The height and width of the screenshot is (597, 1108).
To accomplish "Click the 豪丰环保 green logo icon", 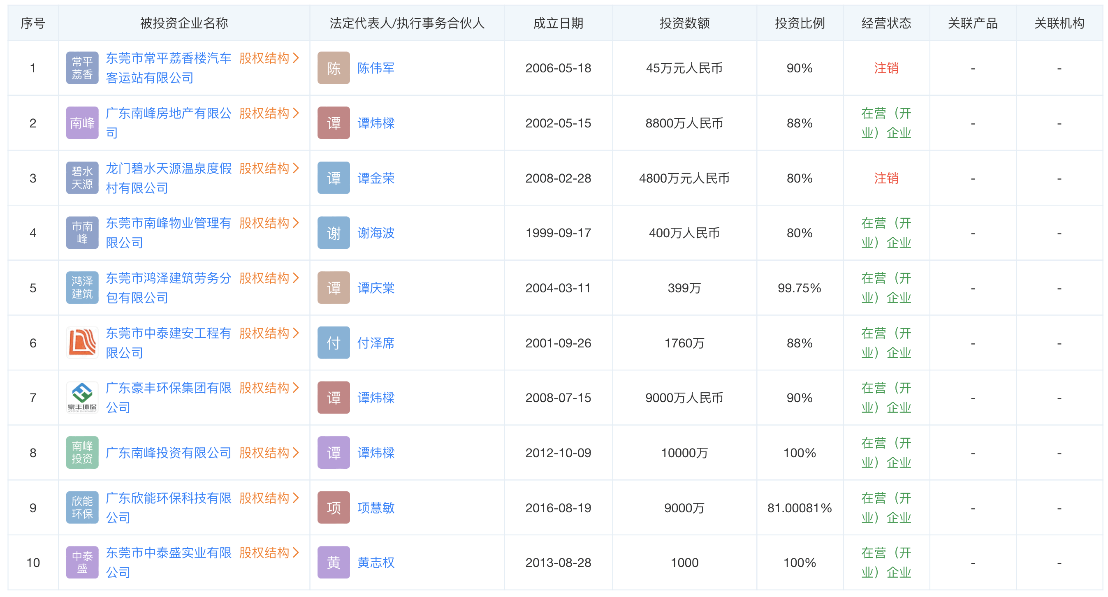I will point(82,398).
